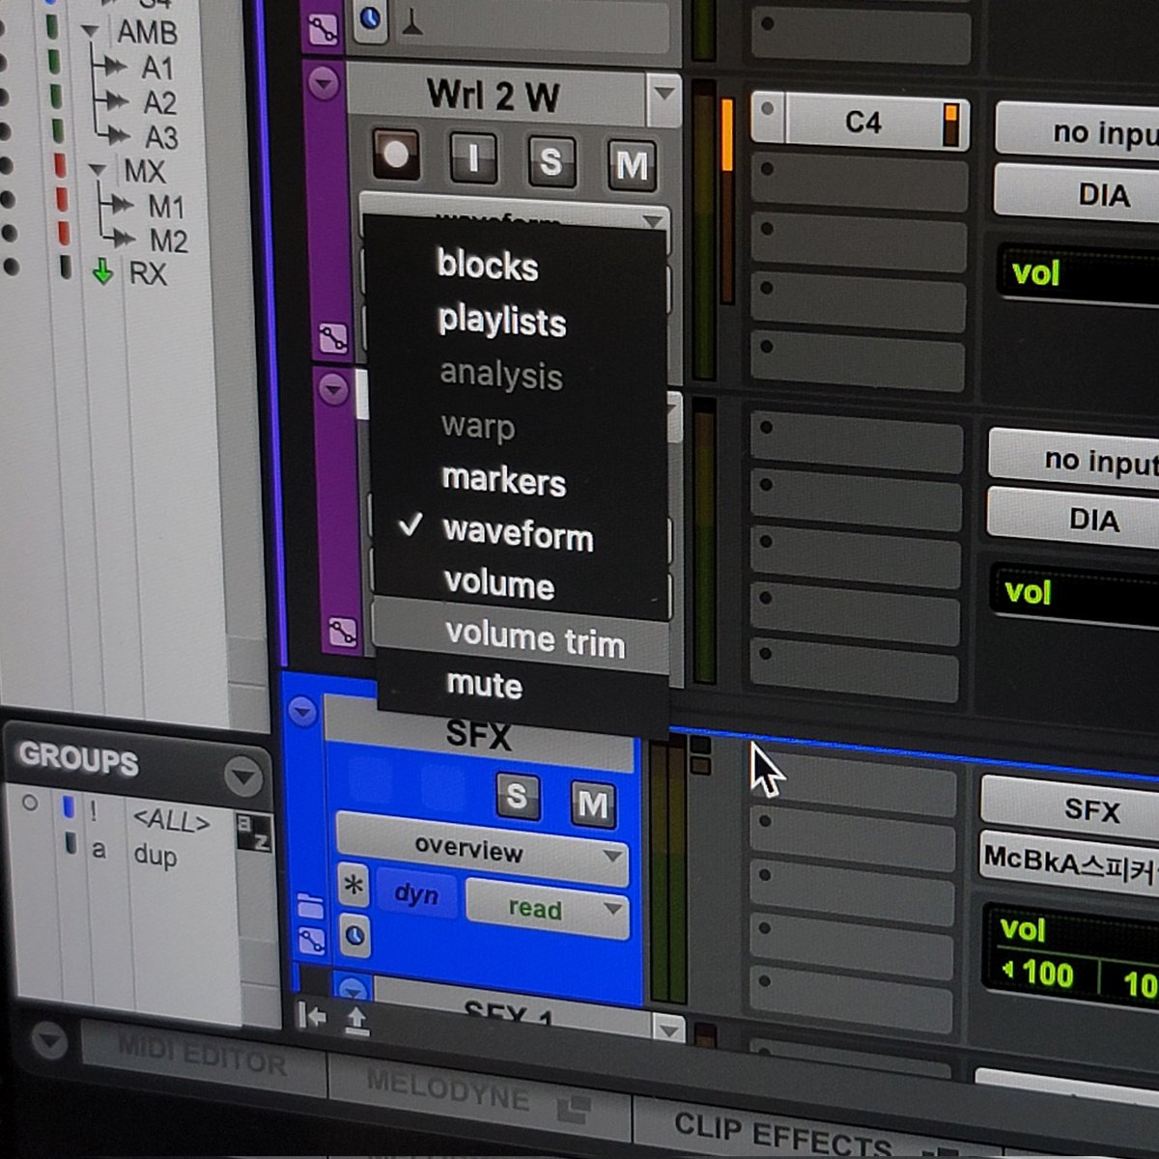Open the SFX 1 track options circle arrow

(354, 990)
